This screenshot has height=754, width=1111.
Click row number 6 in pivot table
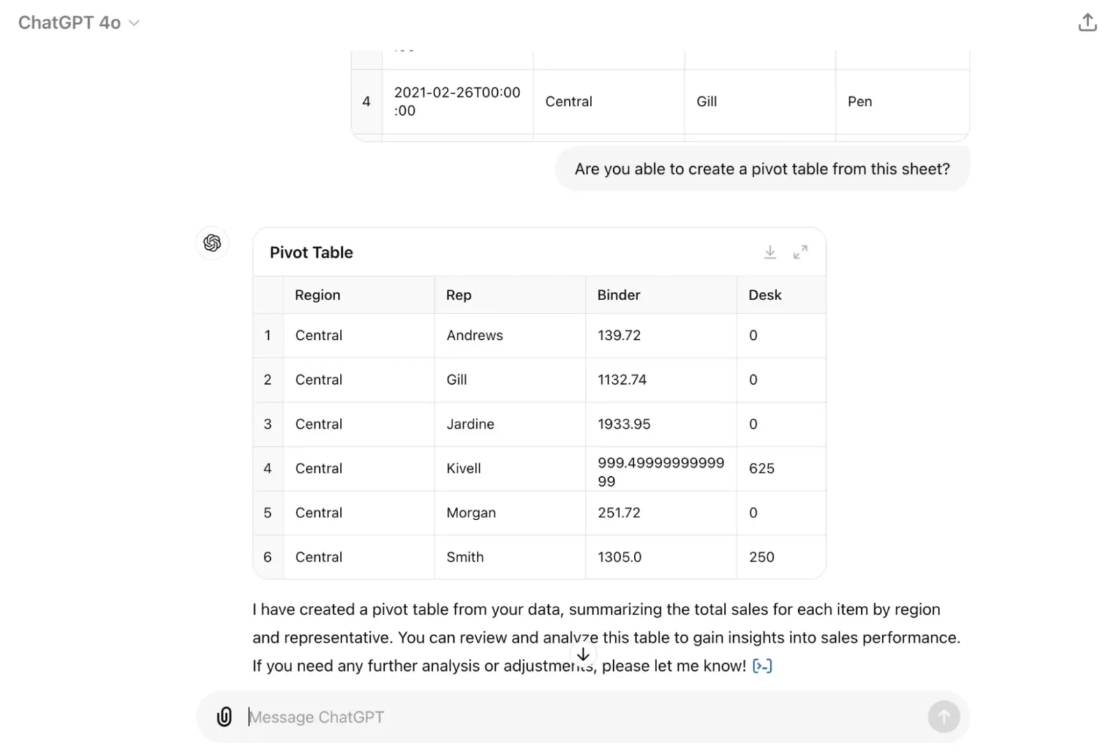[267, 557]
